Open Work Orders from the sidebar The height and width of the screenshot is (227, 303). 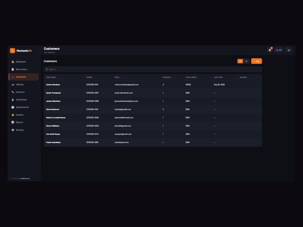tap(24, 69)
